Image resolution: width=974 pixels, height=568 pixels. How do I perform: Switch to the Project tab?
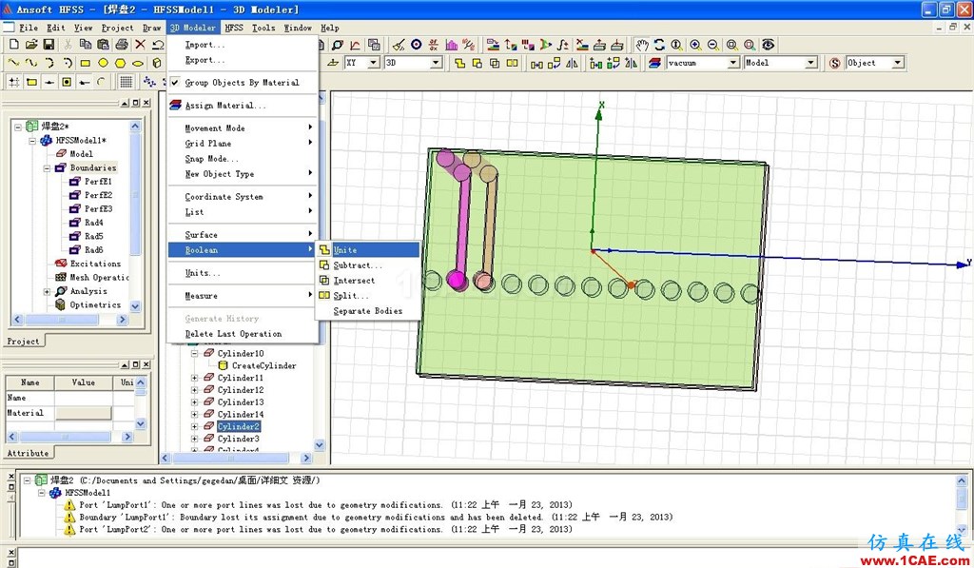pyautogui.click(x=23, y=342)
